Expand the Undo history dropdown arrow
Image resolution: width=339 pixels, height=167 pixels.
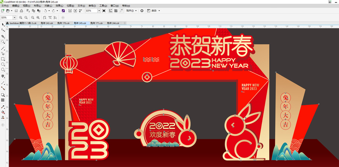(x=49, y=11)
